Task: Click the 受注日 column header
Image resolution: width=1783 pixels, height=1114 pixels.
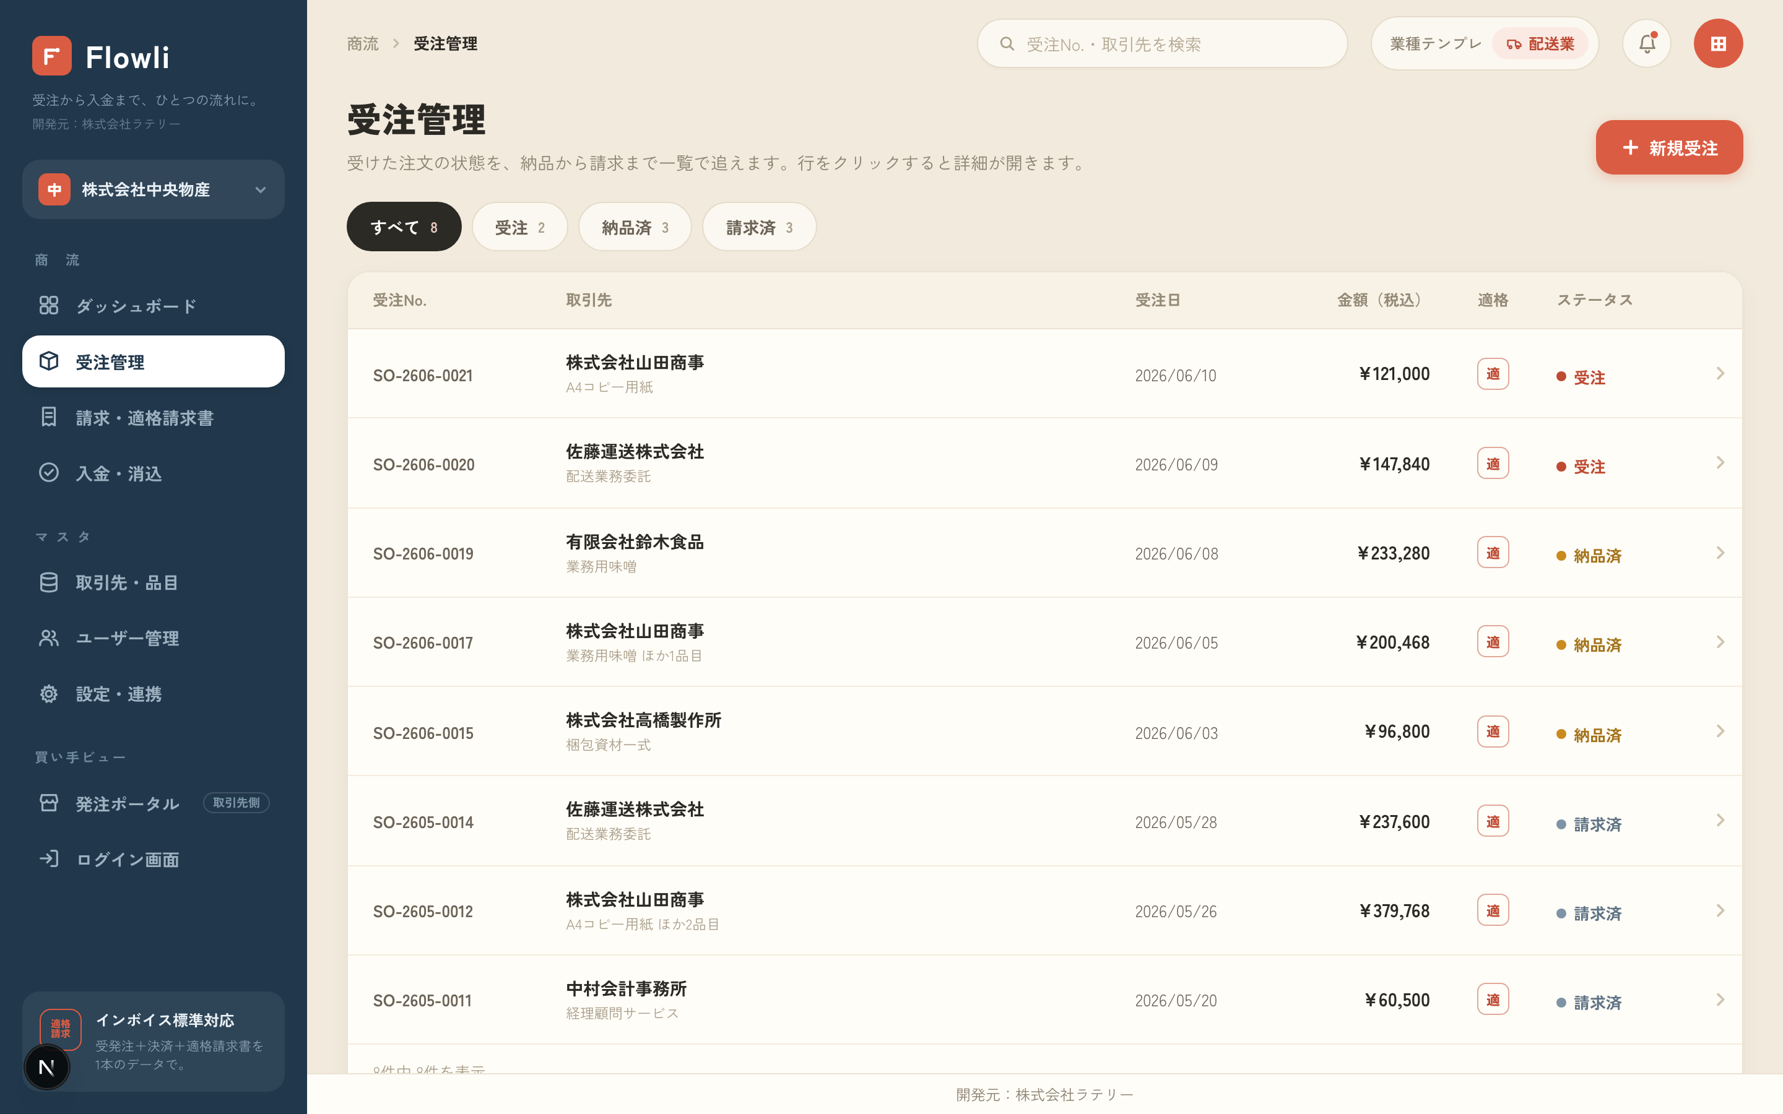Action: (x=1158, y=300)
